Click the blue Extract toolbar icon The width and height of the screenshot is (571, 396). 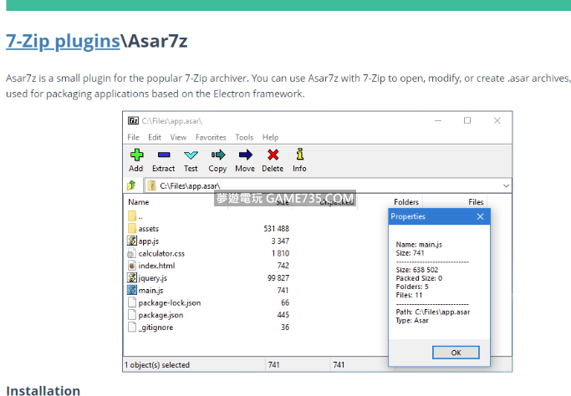[163, 155]
